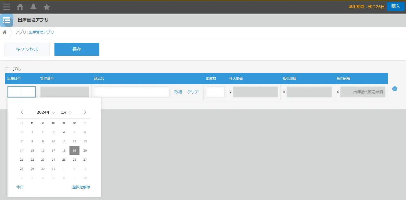Click the 販売単価 greyed field

tap(309, 92)
